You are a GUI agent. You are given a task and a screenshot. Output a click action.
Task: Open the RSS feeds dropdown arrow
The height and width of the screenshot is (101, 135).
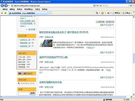105,13
